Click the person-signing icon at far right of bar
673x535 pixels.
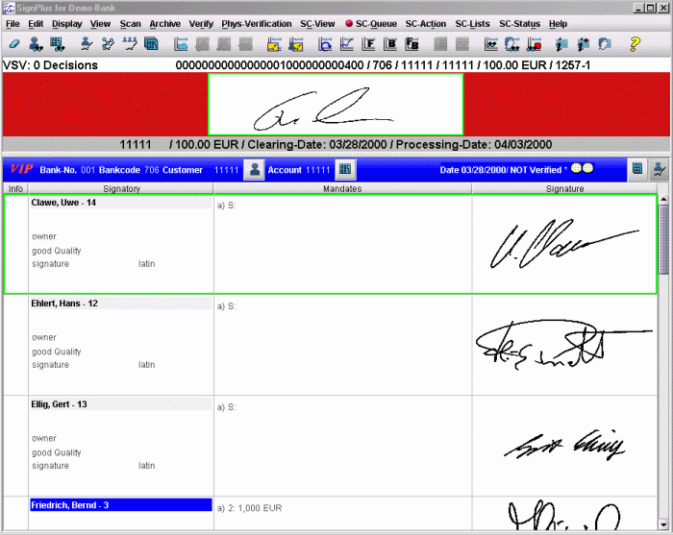660,170
